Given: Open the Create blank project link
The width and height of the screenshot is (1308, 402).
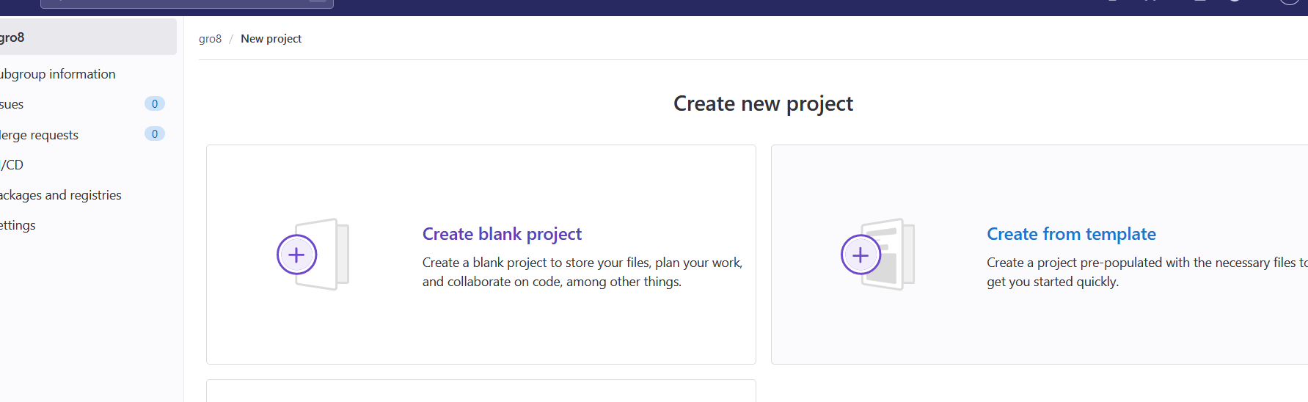Looking at the screenshot, I should point(502,234).
